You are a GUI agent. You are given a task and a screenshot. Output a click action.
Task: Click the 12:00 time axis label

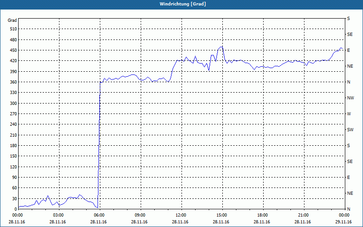coord(181,215)
